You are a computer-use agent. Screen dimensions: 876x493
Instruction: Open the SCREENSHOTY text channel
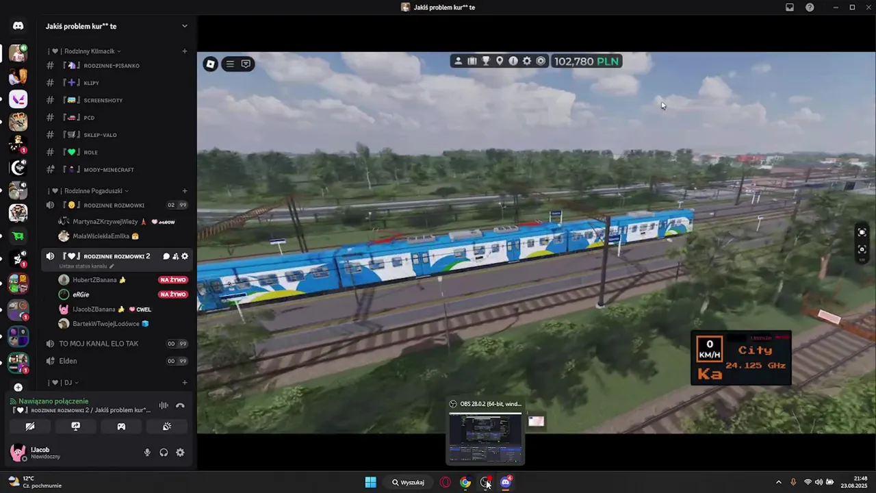117,100
